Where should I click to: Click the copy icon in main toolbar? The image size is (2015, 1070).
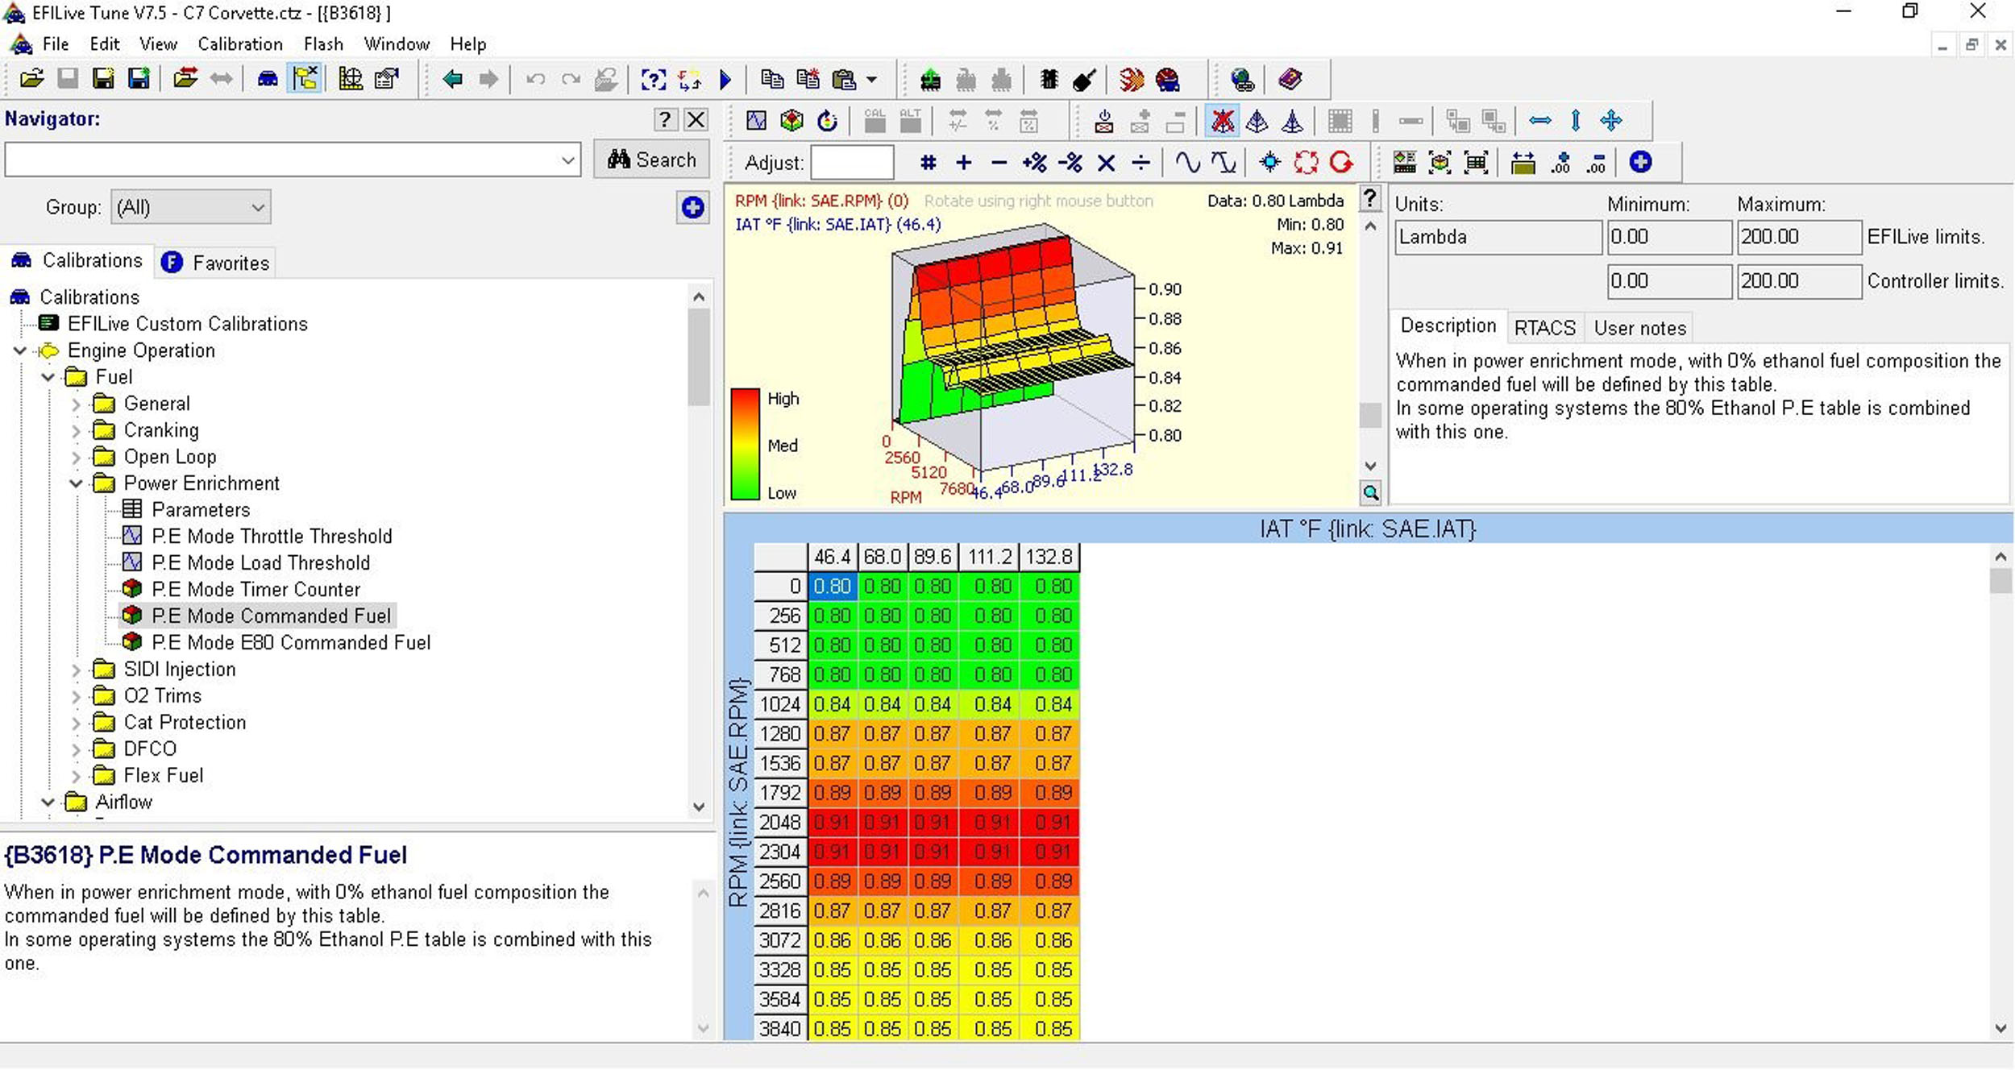click(x=772, y=79)
